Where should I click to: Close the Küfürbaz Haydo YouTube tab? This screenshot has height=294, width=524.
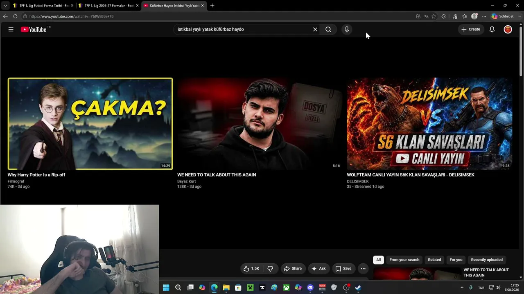coord(202,6)
